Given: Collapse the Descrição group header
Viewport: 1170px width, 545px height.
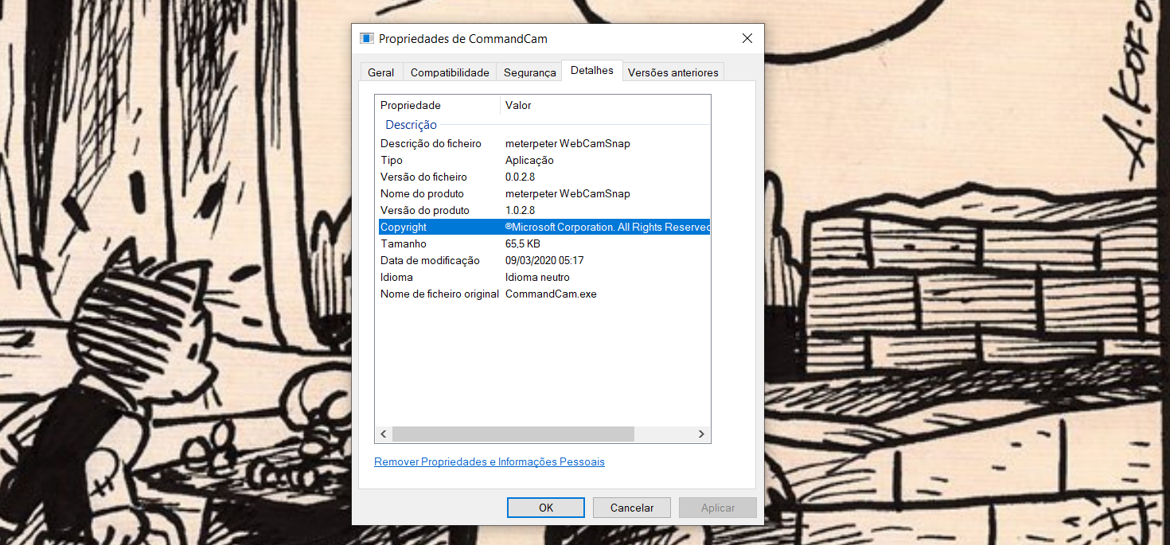Looking at the screenshot, I should coord(411,125).
